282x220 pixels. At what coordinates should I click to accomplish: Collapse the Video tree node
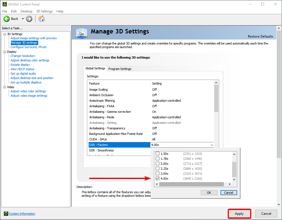(5, 87)
